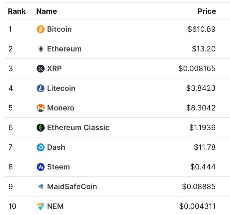Viewport: 230px width, 215px height.
Task: Click the Ethereum diamond logo icon
Action: pyautogui.click(x=40, y=49)
